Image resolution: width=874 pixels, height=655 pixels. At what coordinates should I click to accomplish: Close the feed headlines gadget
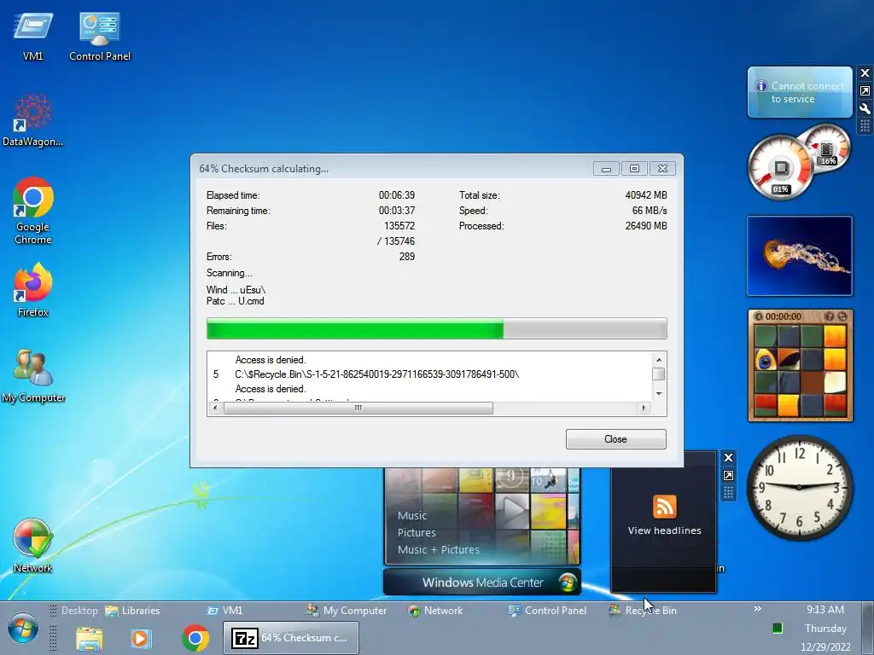click(x=728, y=458)
